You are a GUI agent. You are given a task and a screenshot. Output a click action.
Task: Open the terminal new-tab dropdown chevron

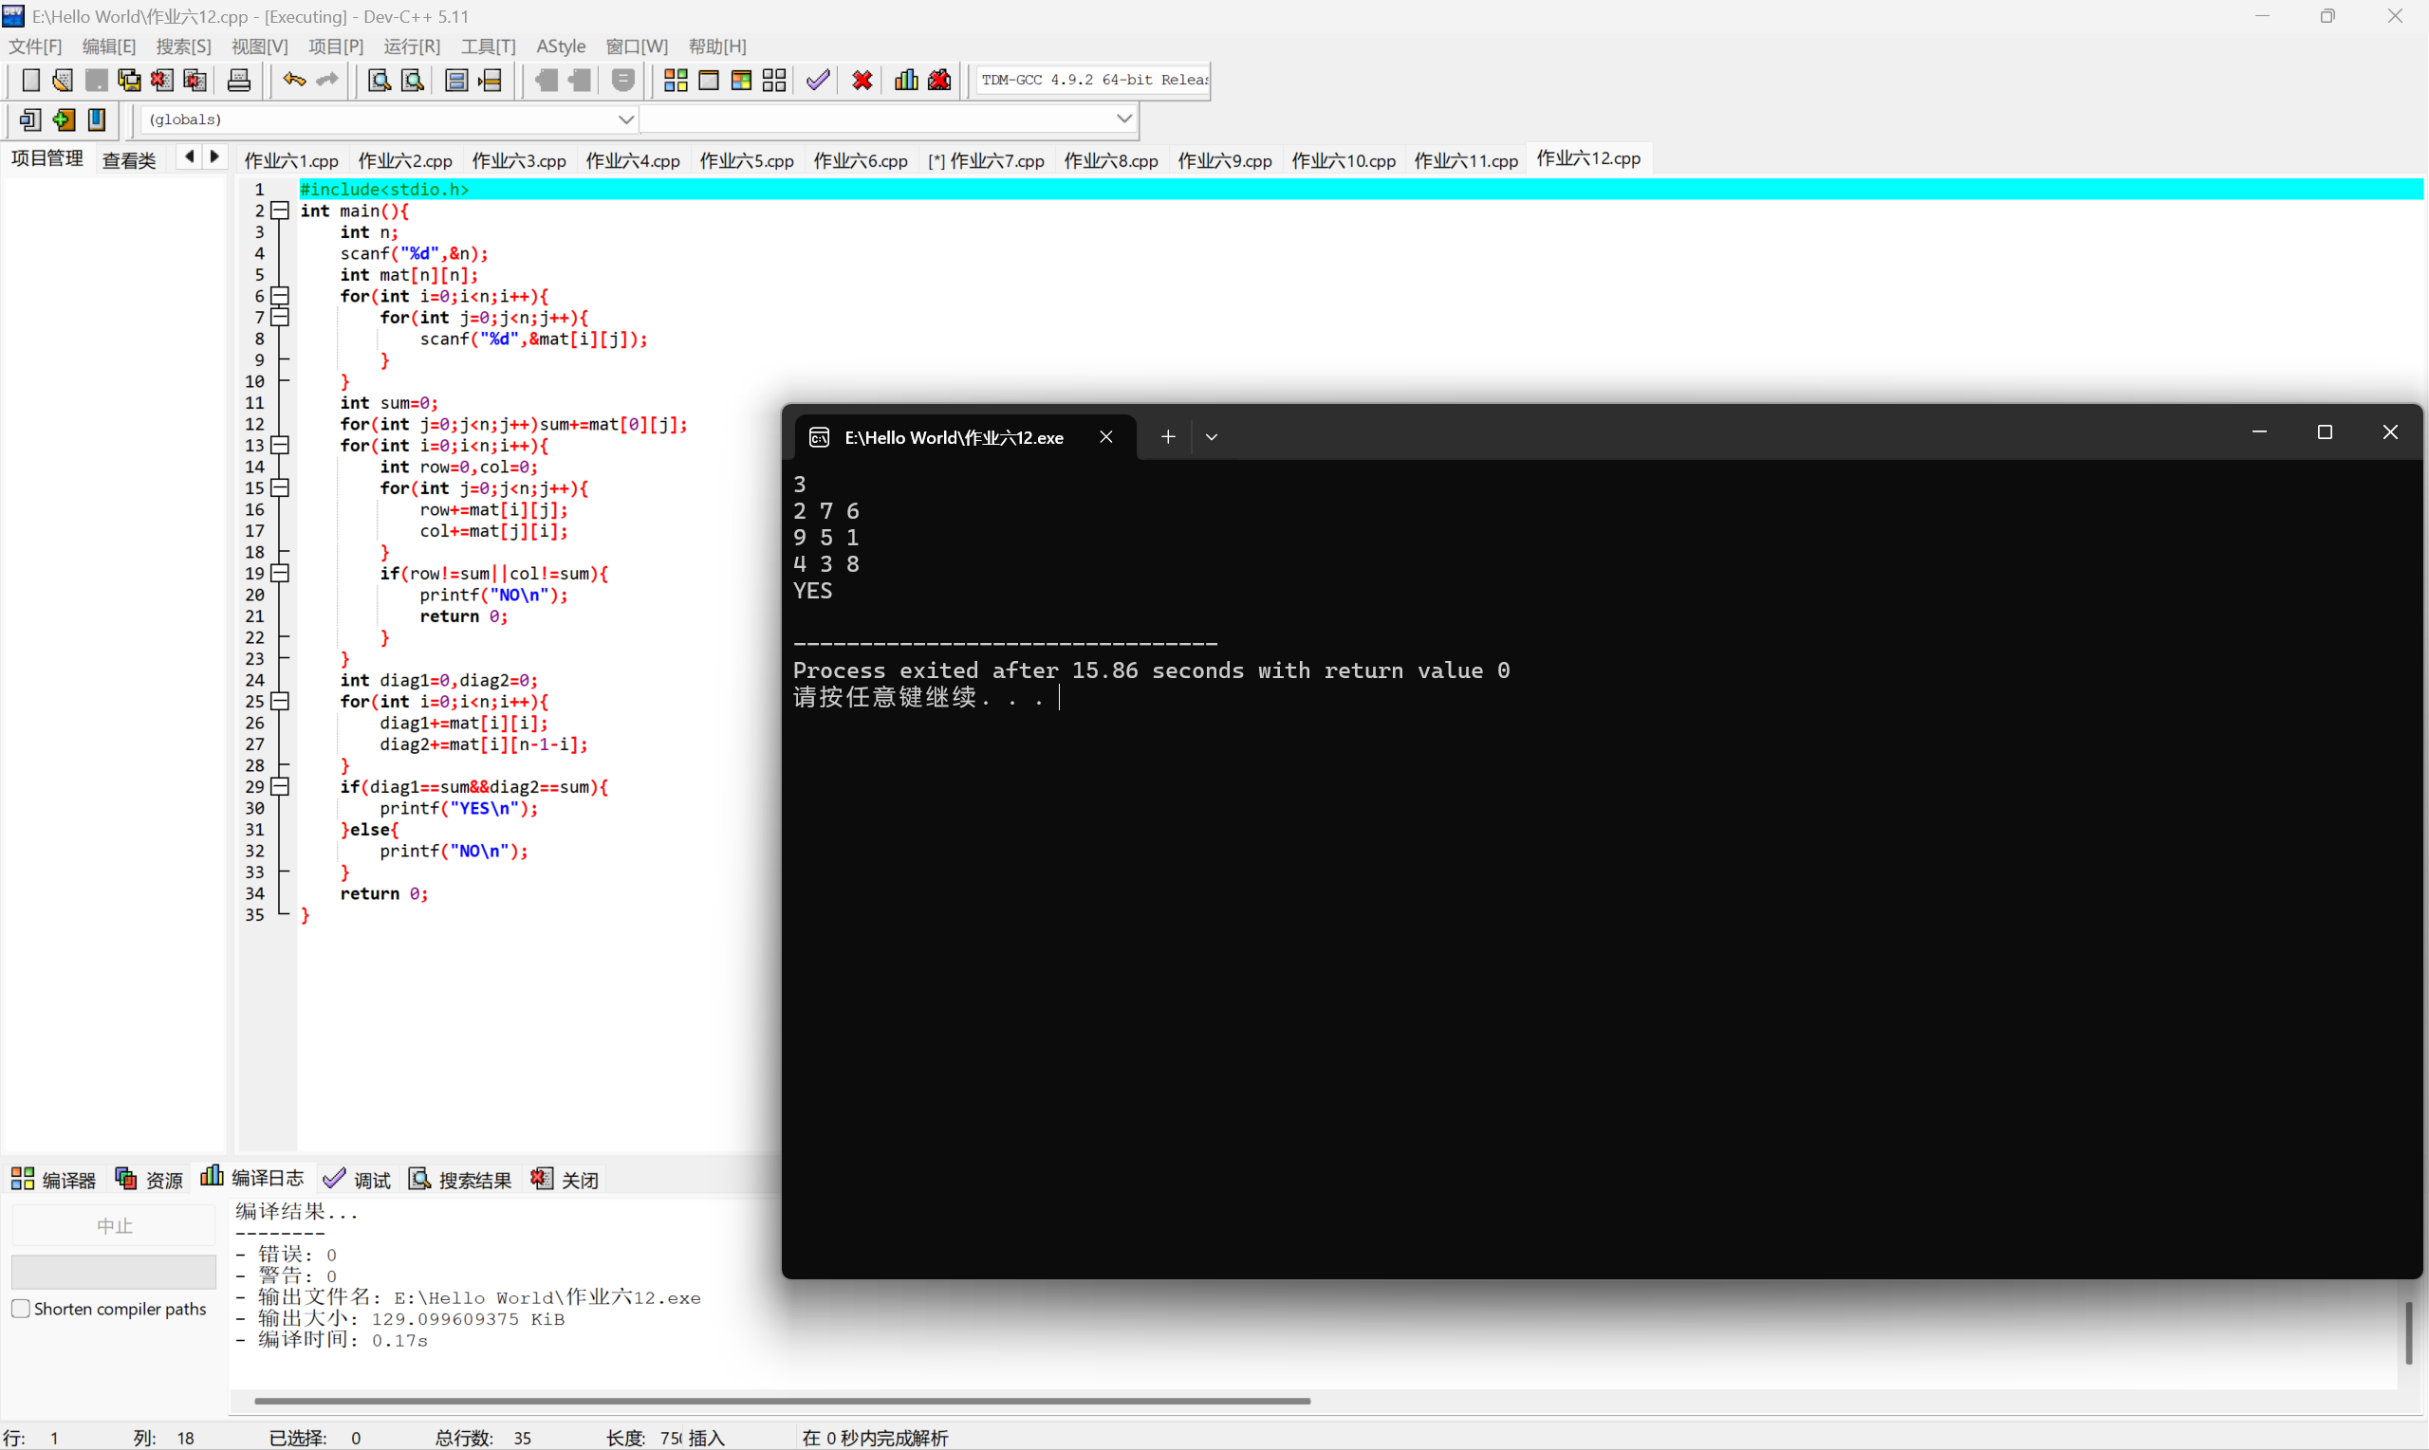[x=1211, y=437]
